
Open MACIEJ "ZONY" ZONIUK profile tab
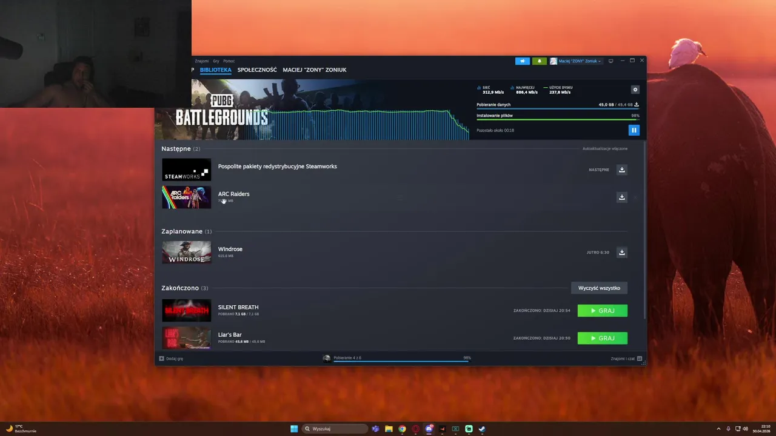[315, 70]
